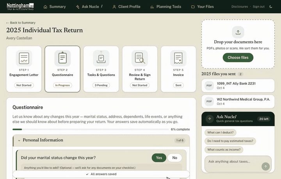Click the Tasks & Questions inbox icon
The width and height of the screenshot is (281, 179).
click(101, 58)
